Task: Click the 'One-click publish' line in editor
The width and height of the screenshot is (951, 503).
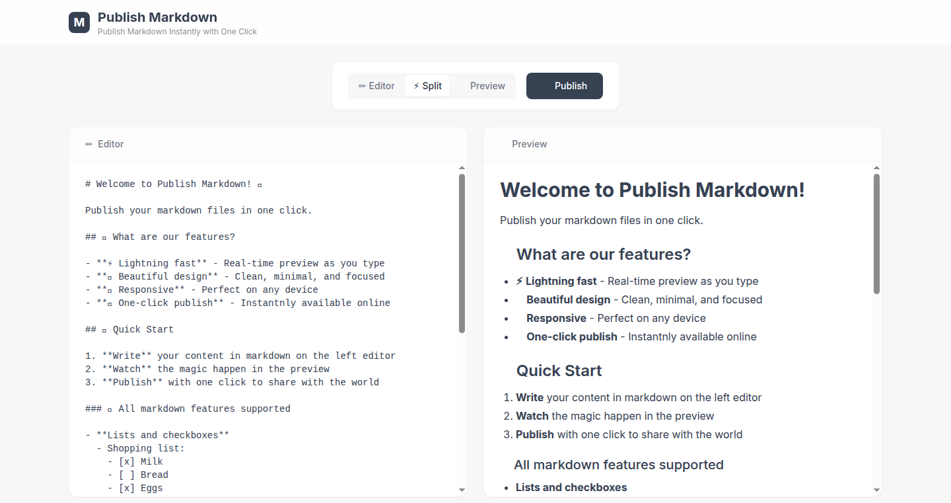Action: click(x=238, y=303)
